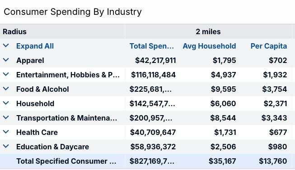This screenshot has width=295, height=170.
Task: Click Household per capita value $2,371
Action: (x=275, y=103)
